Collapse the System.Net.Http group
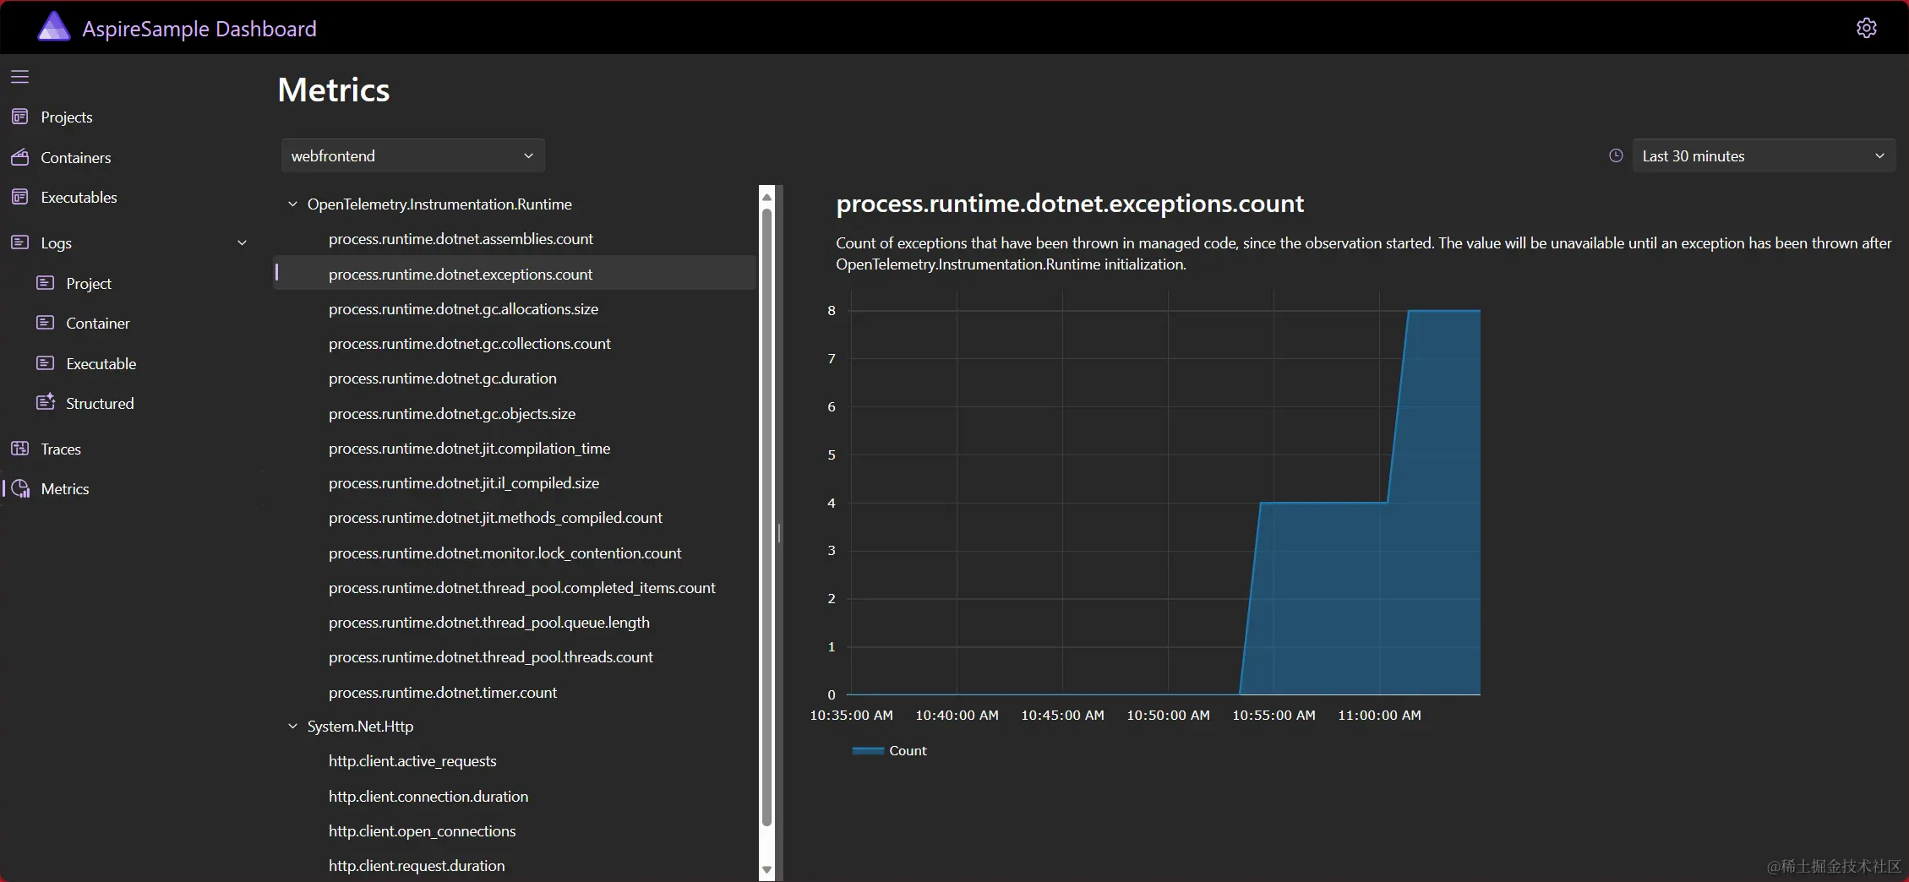Image resolution: width=1909 pixels, height=882 pixels. pyautogui.click(x=292, y=726)
